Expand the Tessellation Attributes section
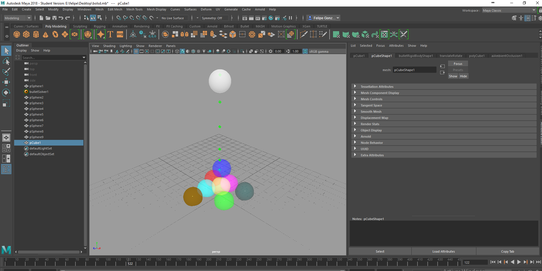 377,86
